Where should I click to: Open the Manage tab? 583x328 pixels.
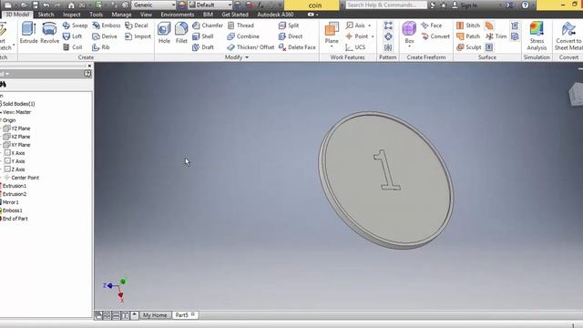tap(121, 15)
